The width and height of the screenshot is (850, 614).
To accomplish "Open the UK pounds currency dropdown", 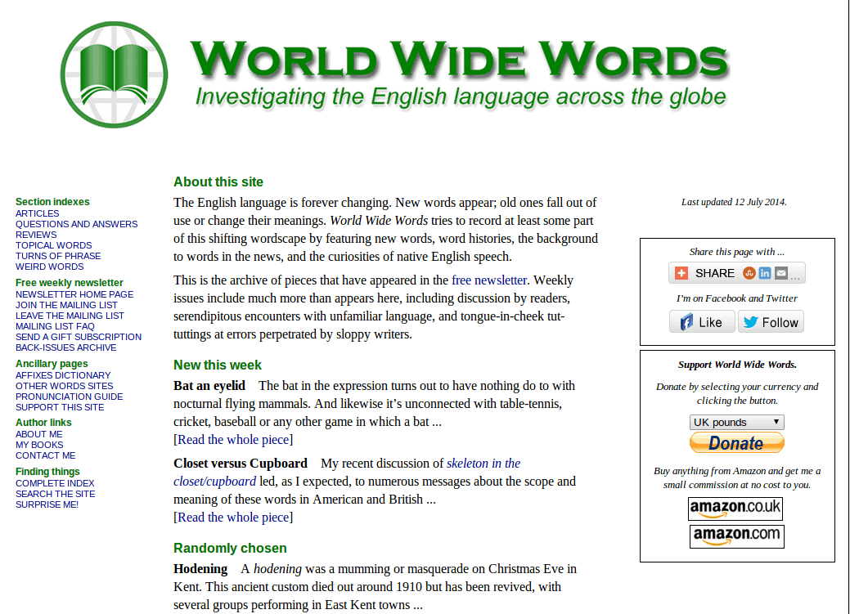I will tap(736, 423).
